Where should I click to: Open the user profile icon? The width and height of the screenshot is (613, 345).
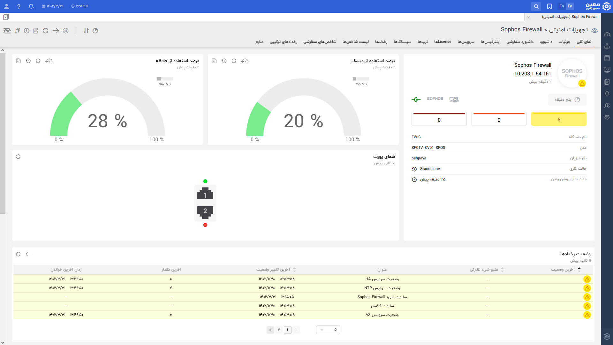point(6,6)
